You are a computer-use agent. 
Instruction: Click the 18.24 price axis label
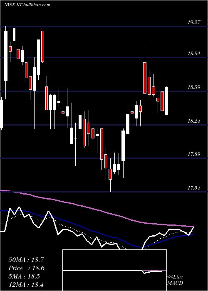pyautogui.click(x=194, y=121)
